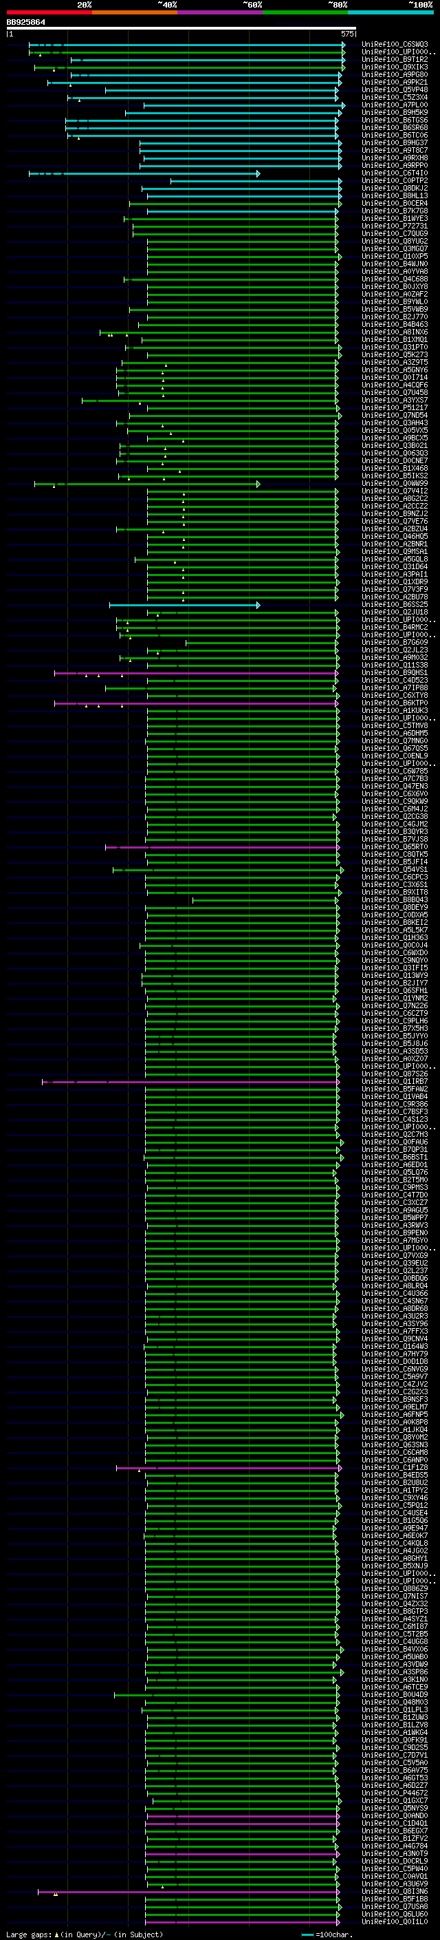Viewport: 440px width, 1940px height.
Task: Open hit UniRef100_Q9XIK3
Action: 395,67
